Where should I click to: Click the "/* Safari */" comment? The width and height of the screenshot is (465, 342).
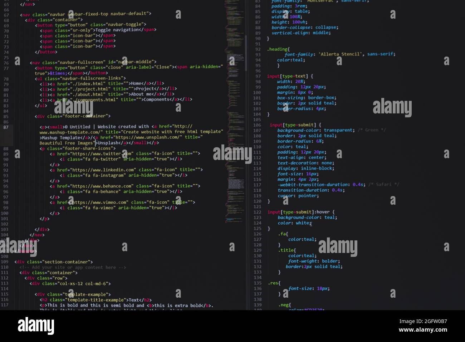(x=384, y=185)
